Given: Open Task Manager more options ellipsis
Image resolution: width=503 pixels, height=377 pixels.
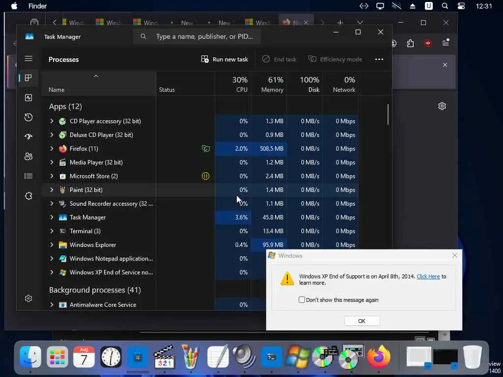Looking at the screenshot, I should click(379, 59).
